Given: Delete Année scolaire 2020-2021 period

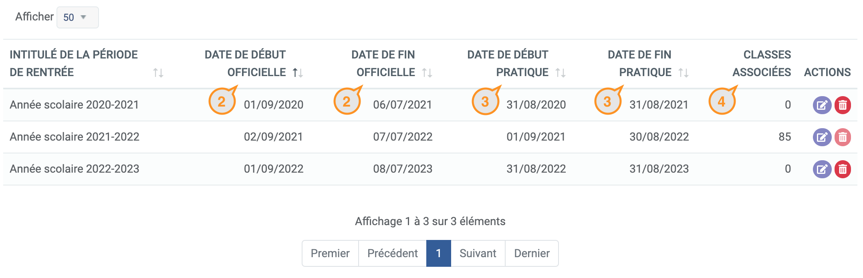Looking at the screenshot, I should click(843, 105).
